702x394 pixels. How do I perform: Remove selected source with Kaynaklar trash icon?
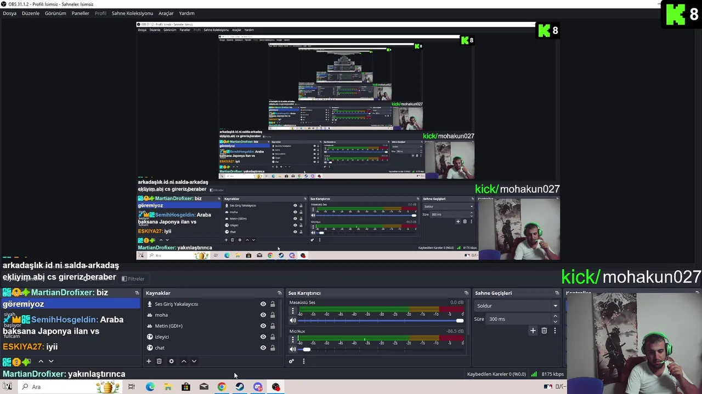(159, 361)
